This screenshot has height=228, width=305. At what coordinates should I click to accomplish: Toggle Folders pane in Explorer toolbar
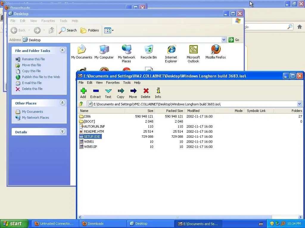[90, 30]
